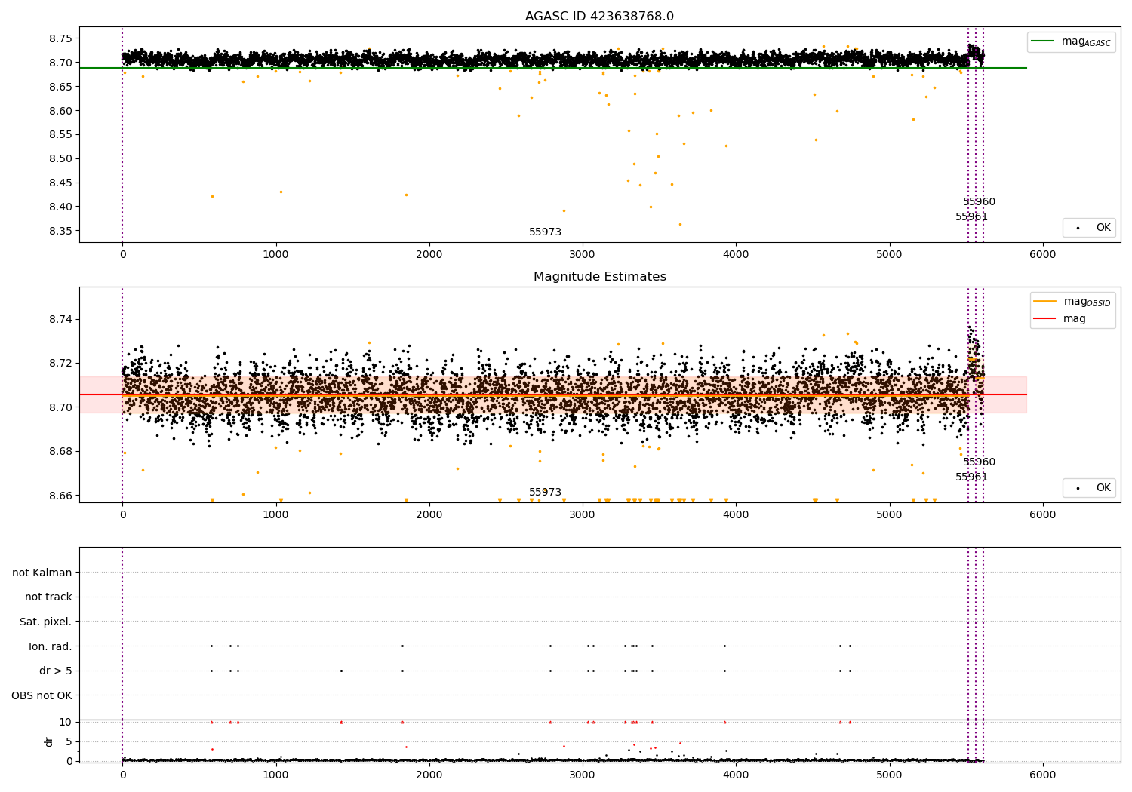Click the 'OBS not OK' axis label
This screenshot has width=1132, height=792.
pyautogui.click(x=42, y=695)
